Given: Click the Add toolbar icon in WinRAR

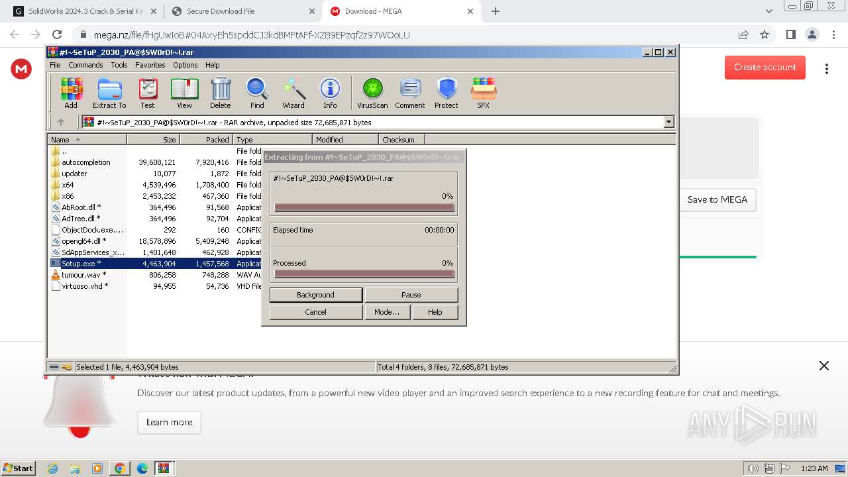Looking at the screenshot, I should tap(71, 93).
